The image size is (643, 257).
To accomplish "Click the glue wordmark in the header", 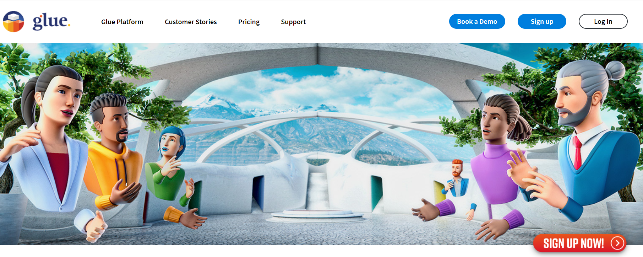I will 51,21.
